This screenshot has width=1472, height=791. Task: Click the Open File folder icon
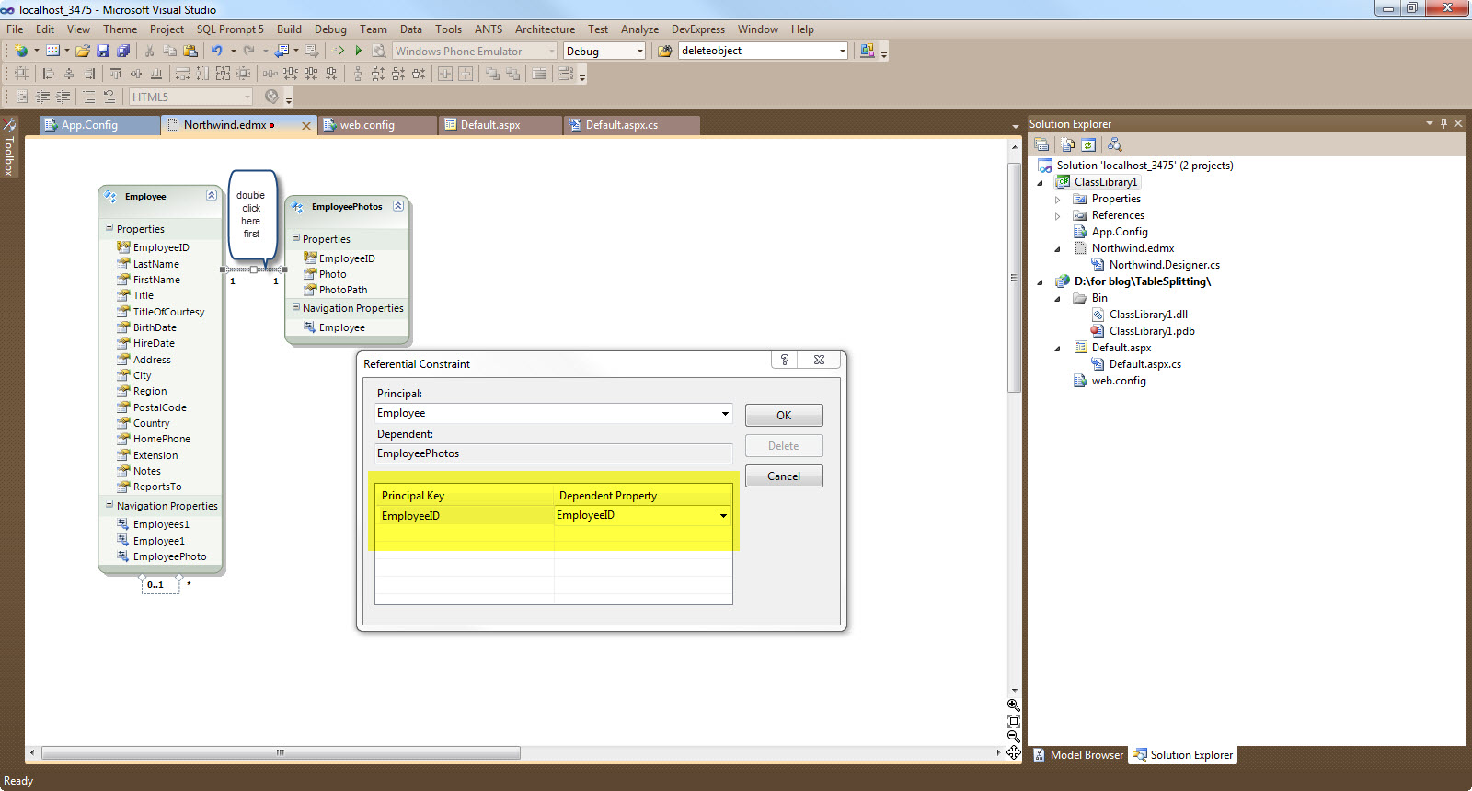point(83,51)
